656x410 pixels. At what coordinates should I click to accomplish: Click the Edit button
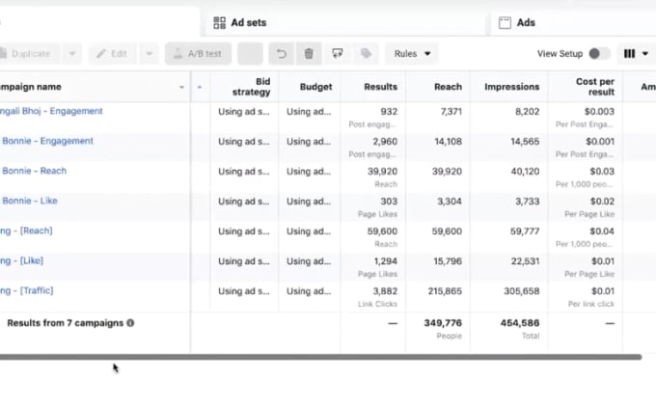112,54
